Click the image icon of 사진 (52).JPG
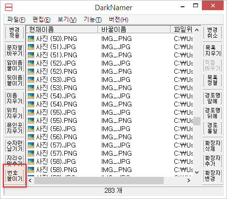Image resolution: width=227 pixels, height=199 pixels. pos(31,63)
